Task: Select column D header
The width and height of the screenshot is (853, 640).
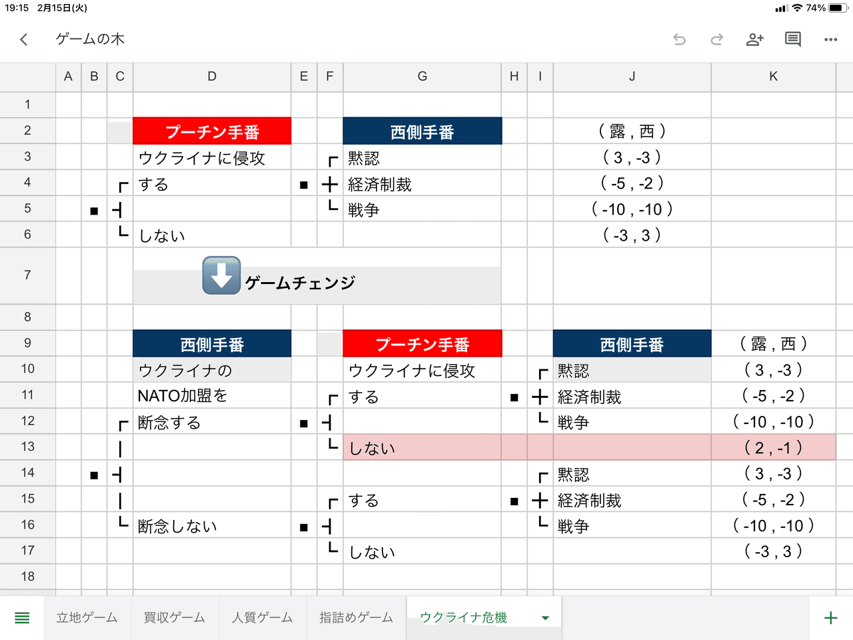Action: (x=212, y=77)
